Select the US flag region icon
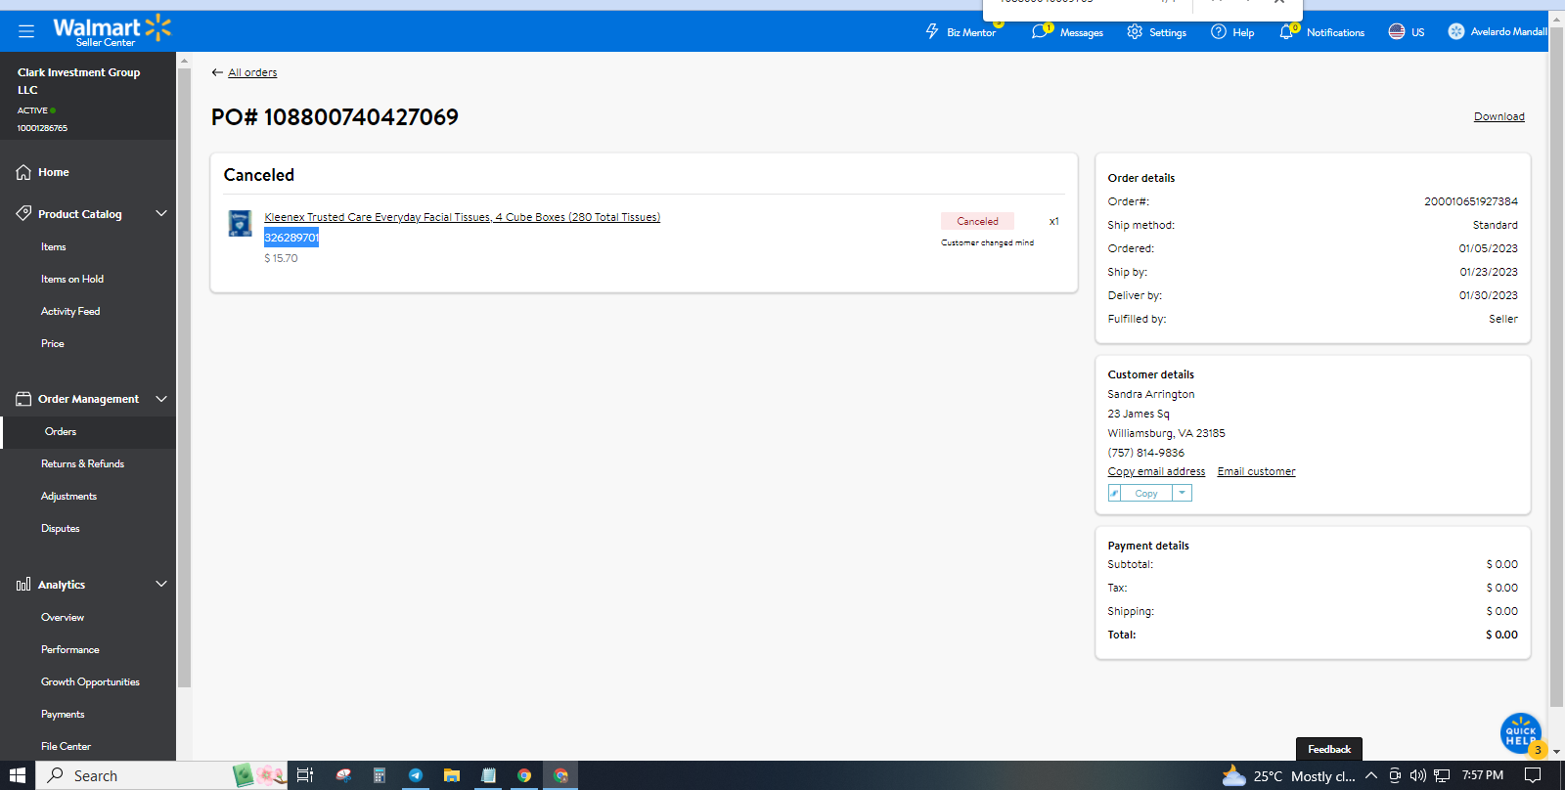The width and height of the screenshot is (1565, 790). (1397, 31)
